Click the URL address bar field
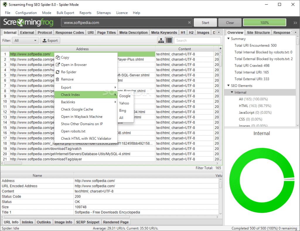 [127, 23]
